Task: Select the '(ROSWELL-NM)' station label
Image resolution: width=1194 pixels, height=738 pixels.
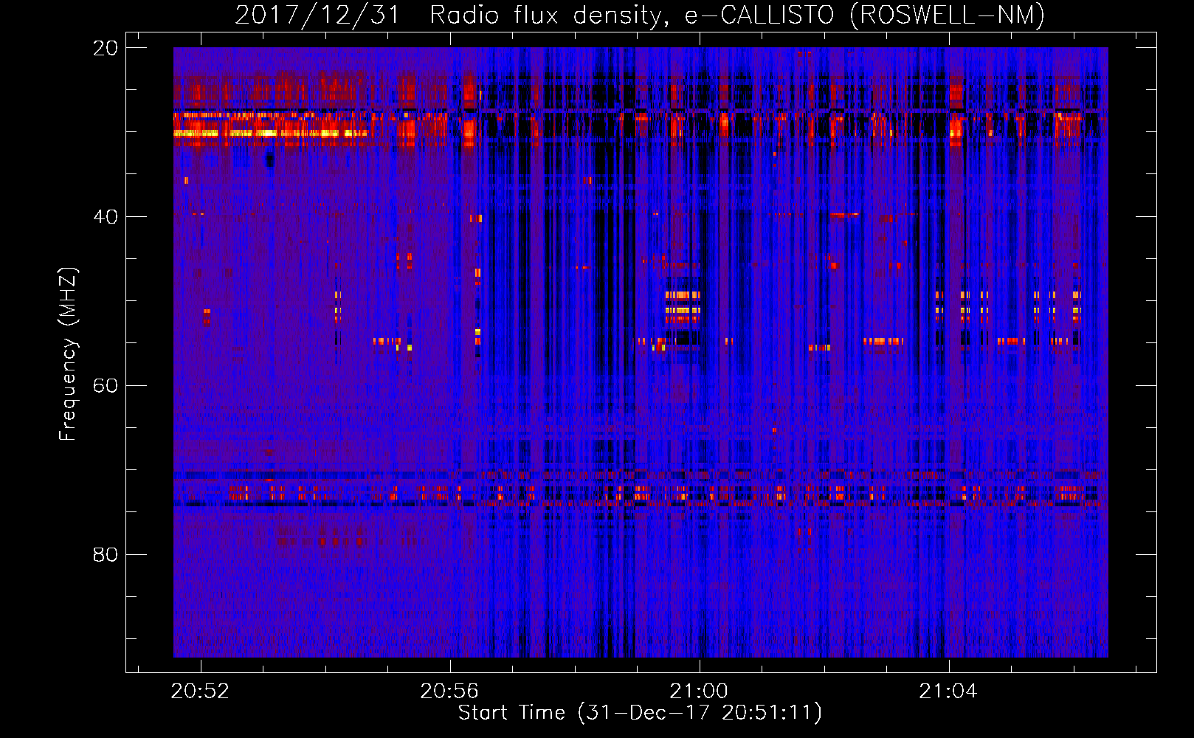Action: [947, 15]
